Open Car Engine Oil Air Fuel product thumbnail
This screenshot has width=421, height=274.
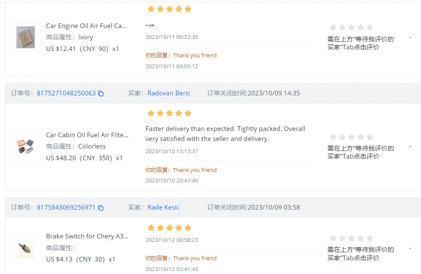tap(26, 37)
